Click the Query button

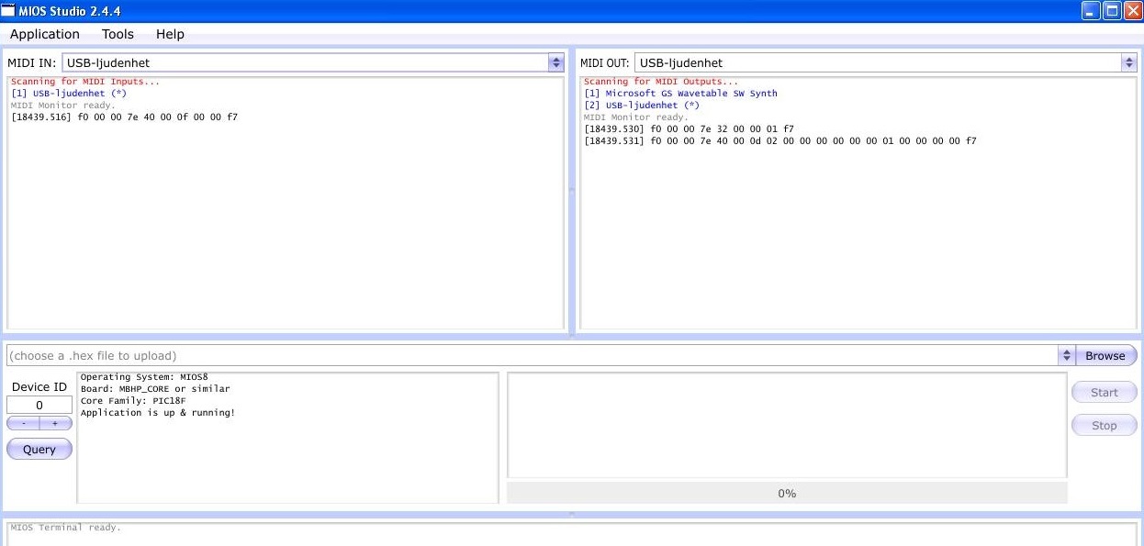[39, 449]
